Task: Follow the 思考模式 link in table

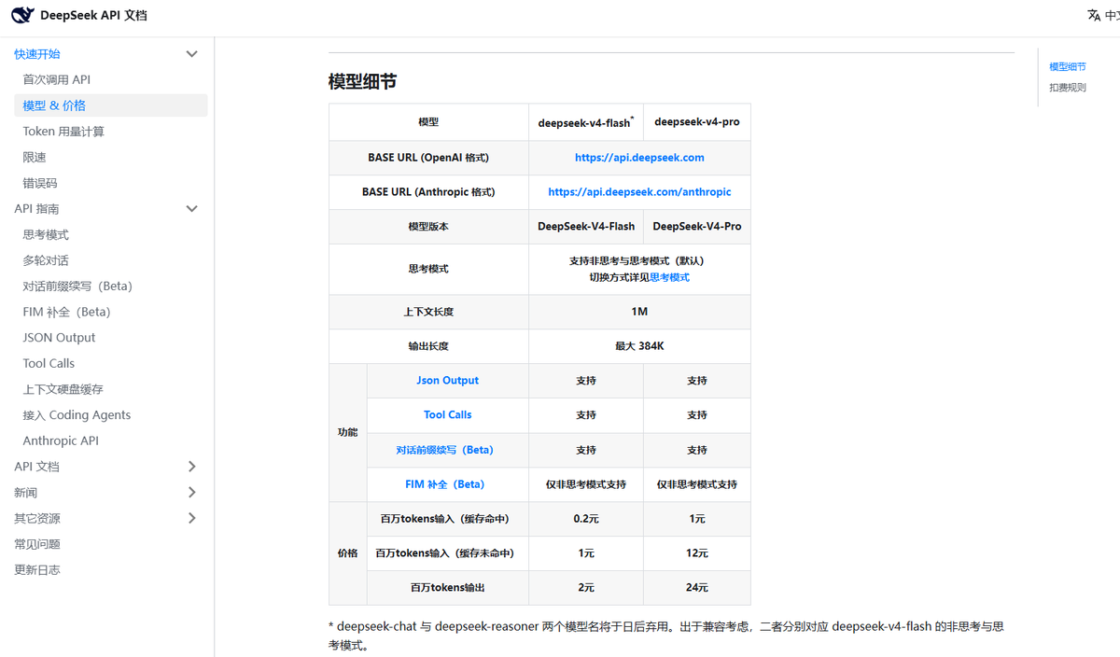Action: (669, 277)
